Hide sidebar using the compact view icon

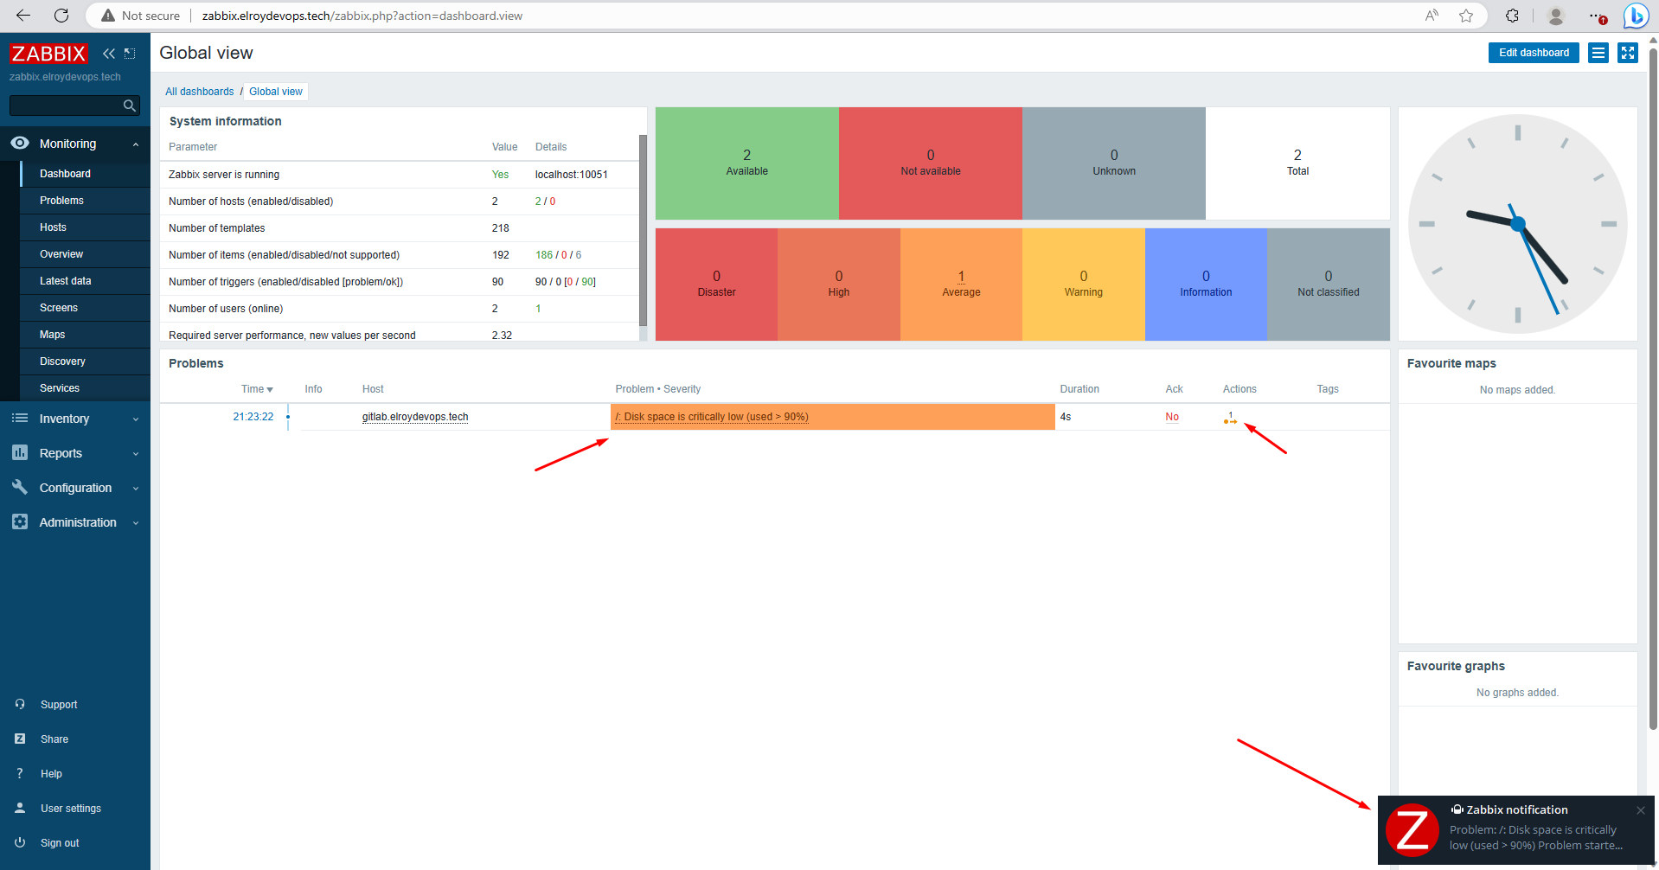pyautogui.click(x=130, y=54)
